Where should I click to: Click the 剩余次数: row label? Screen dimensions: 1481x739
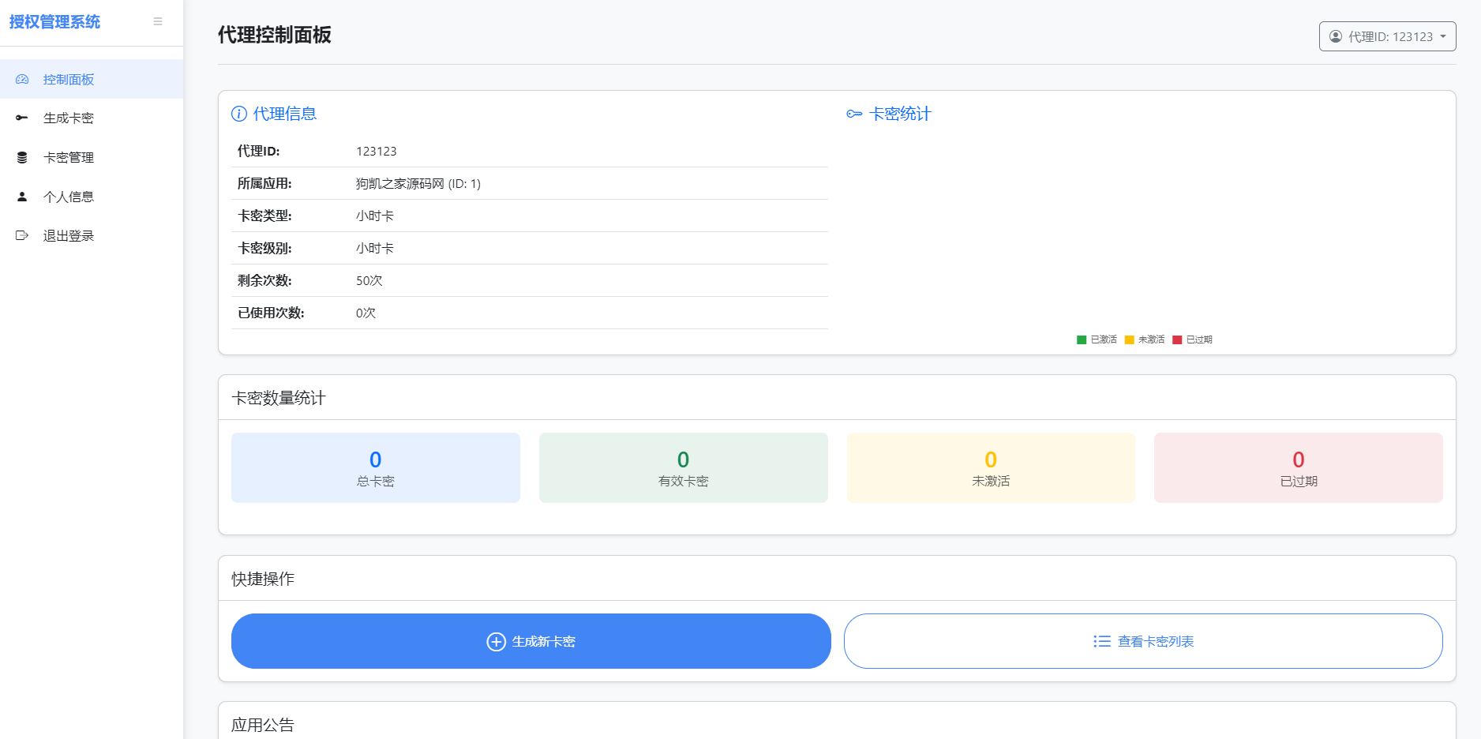coord(264,280)
